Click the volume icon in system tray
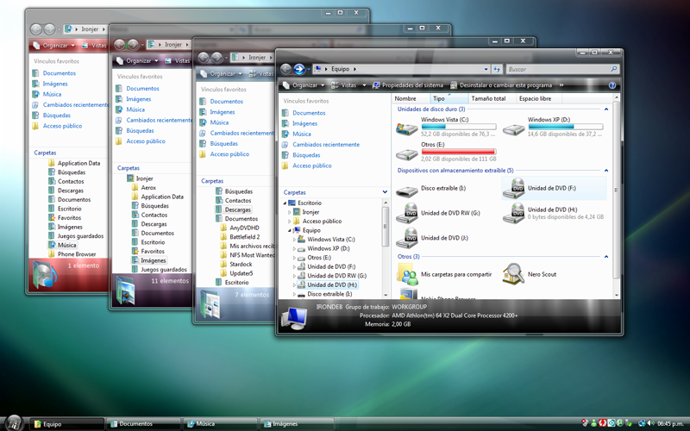 [x=650, y=423]
